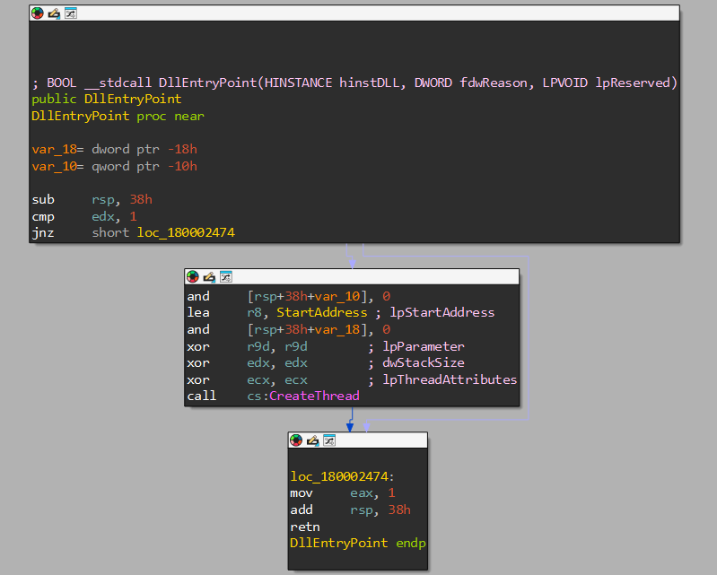Click the 'xor ecx, ecx' instruction

pyautogui.click(x=247, y=379)
